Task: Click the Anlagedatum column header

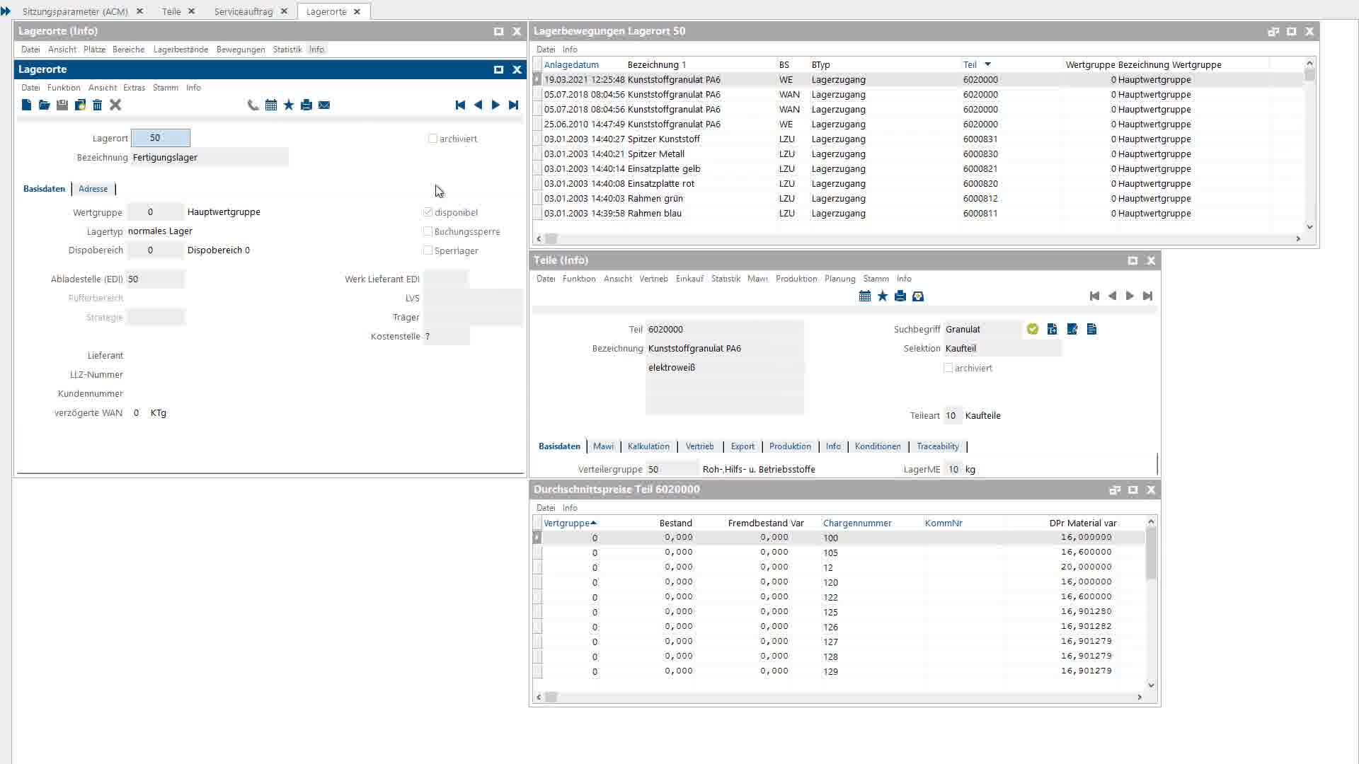Action: [x=571, y=64]
